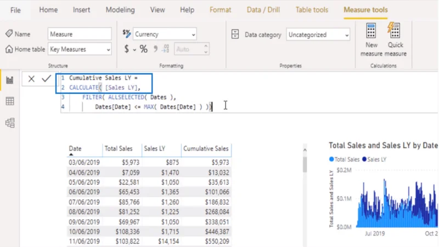Select the 03/06/2019 date cell
Viewport: 439px width, 247px height.
coord(85,162)
